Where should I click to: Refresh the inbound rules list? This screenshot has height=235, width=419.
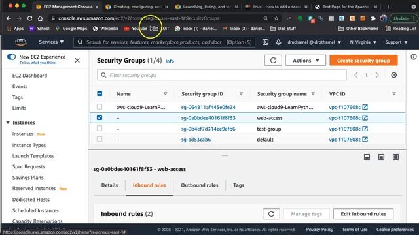[x=271, y=214]
